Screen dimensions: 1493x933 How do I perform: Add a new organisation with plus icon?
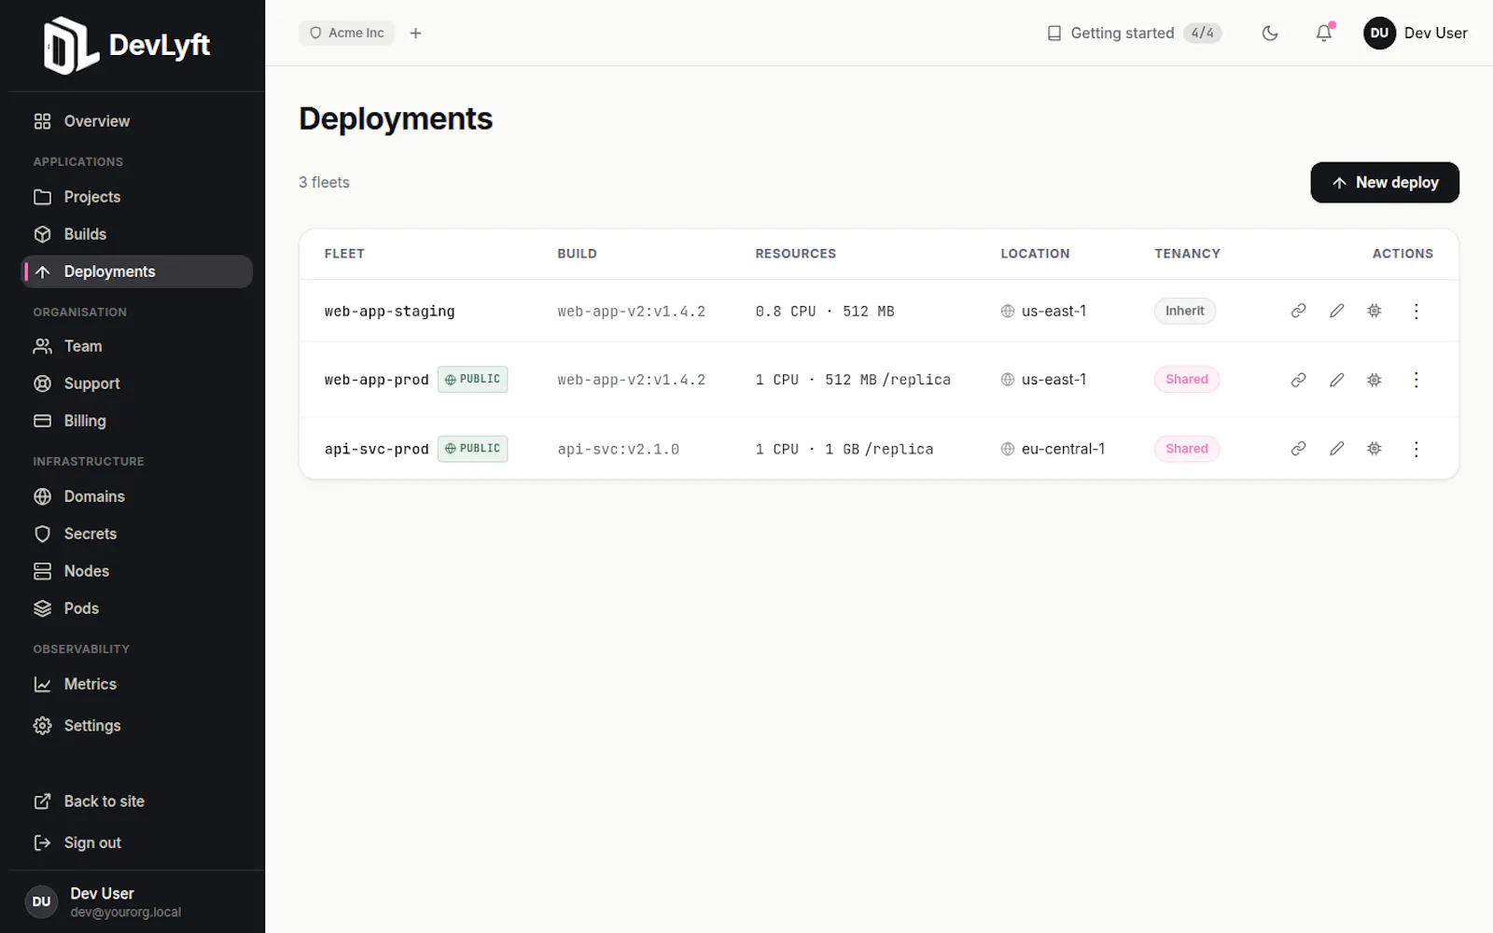click(416, 33)
